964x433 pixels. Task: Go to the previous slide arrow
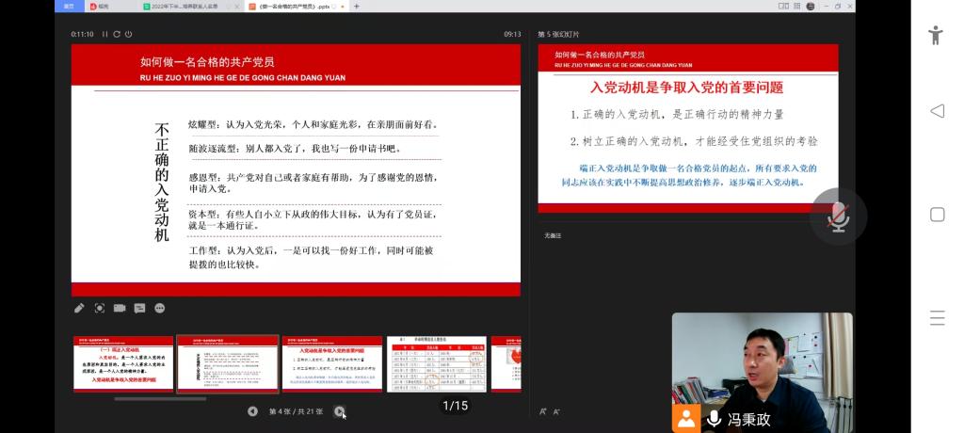coord(252,411)
